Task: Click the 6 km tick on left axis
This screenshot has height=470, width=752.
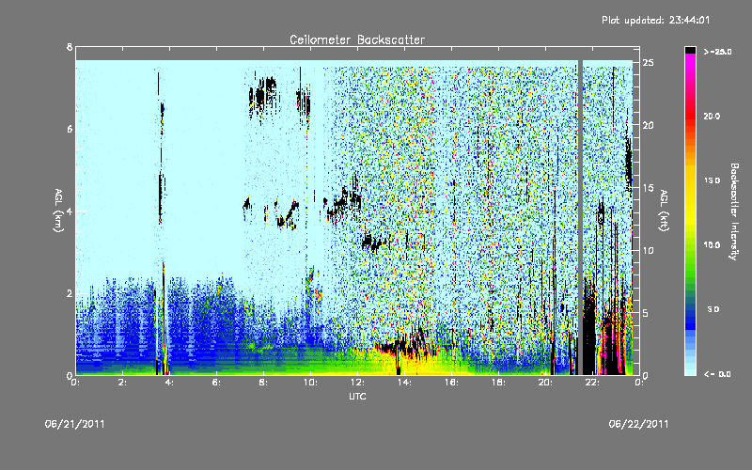Action: click(x=70, y=129)
